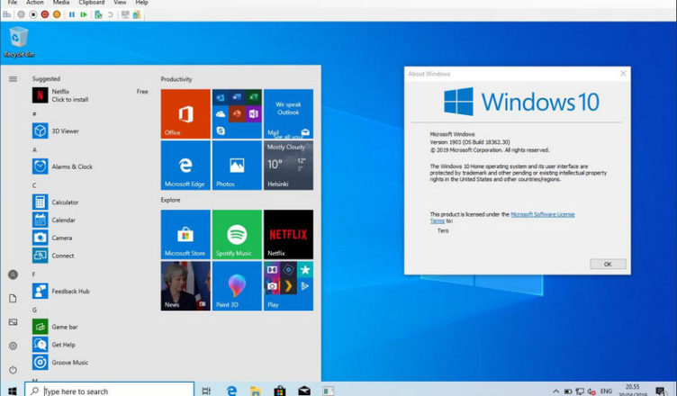Click the red Shut Down toolbar icon
The height and width of the screenshot is (396, 677).
45,14
